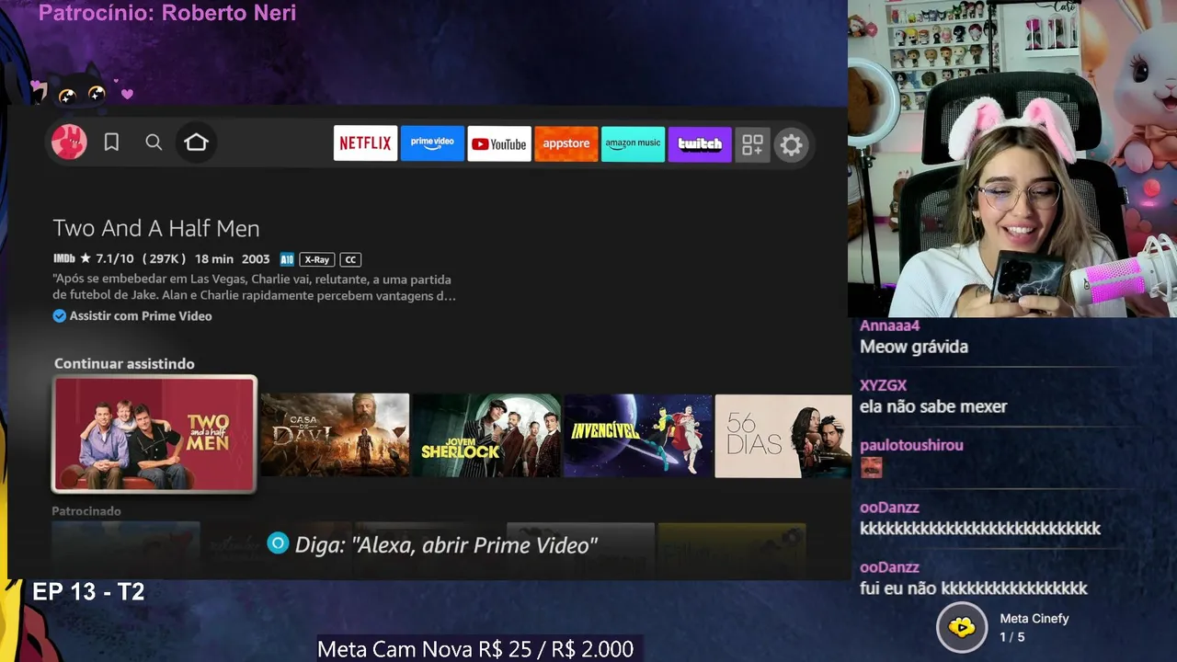Click the chat username XYZGX

click(x=883, y=385)
